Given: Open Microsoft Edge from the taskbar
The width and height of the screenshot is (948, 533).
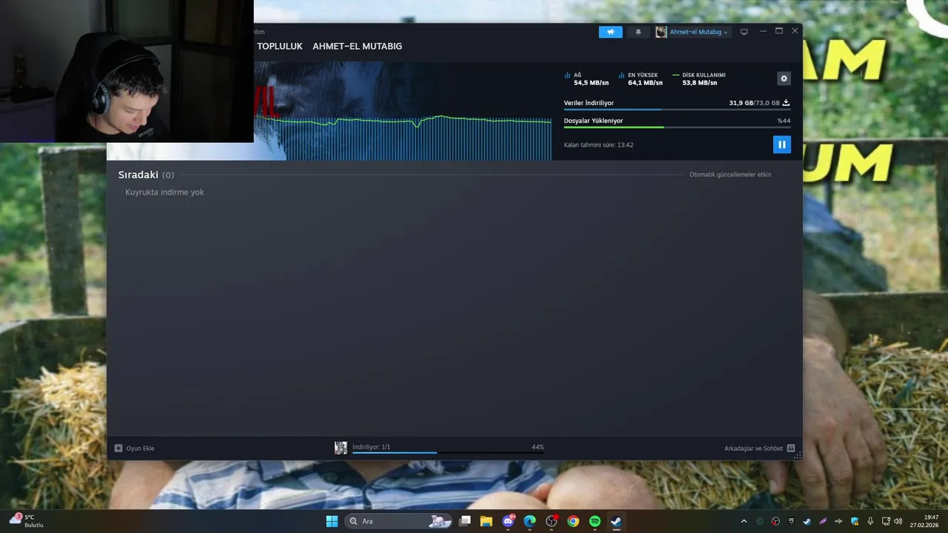Looking at the screenshot, I should click(530, 521).
